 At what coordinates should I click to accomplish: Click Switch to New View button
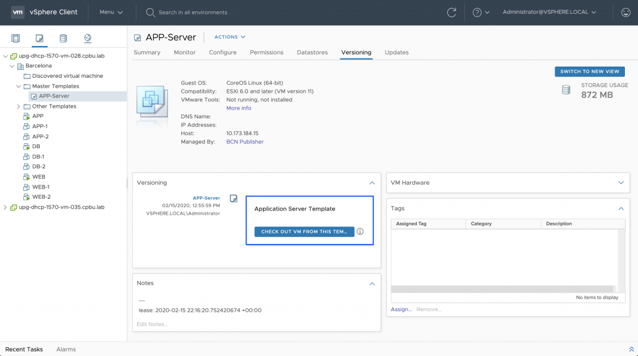pyautogui.click(x=589, y=72)
